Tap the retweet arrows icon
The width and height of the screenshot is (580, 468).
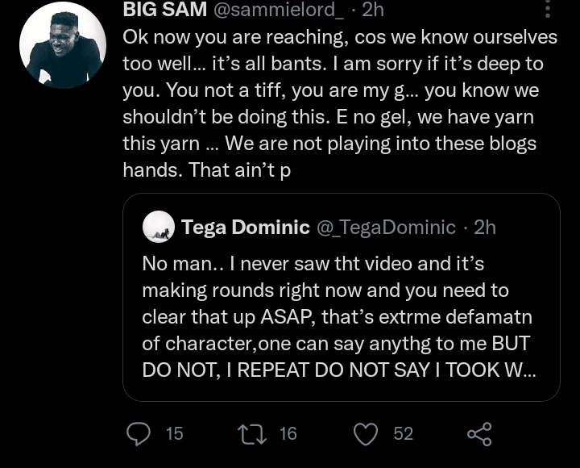pyautogui.click(x=252, y=434)
